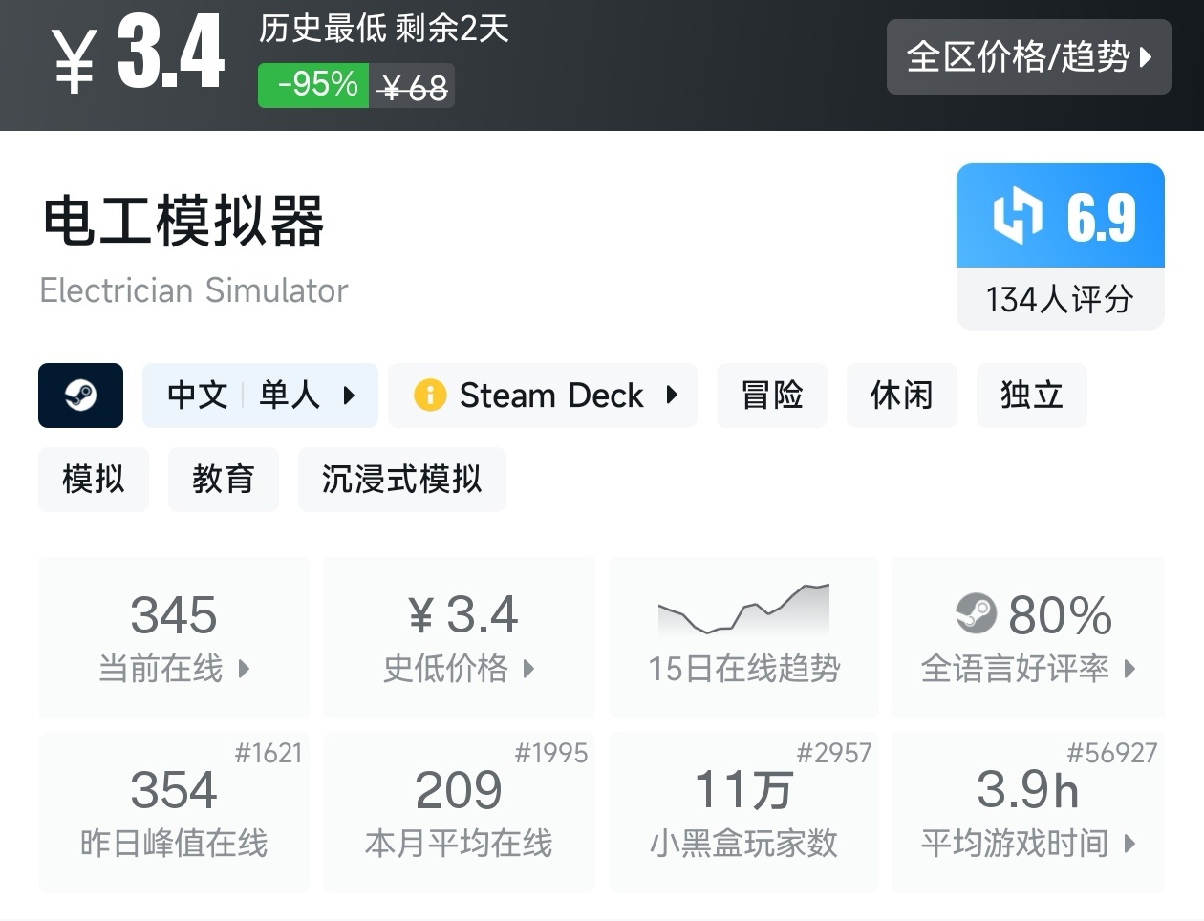Click the Steam logo beside 80% rating
Screen dimensions: 1204x921
pos(976,613)
